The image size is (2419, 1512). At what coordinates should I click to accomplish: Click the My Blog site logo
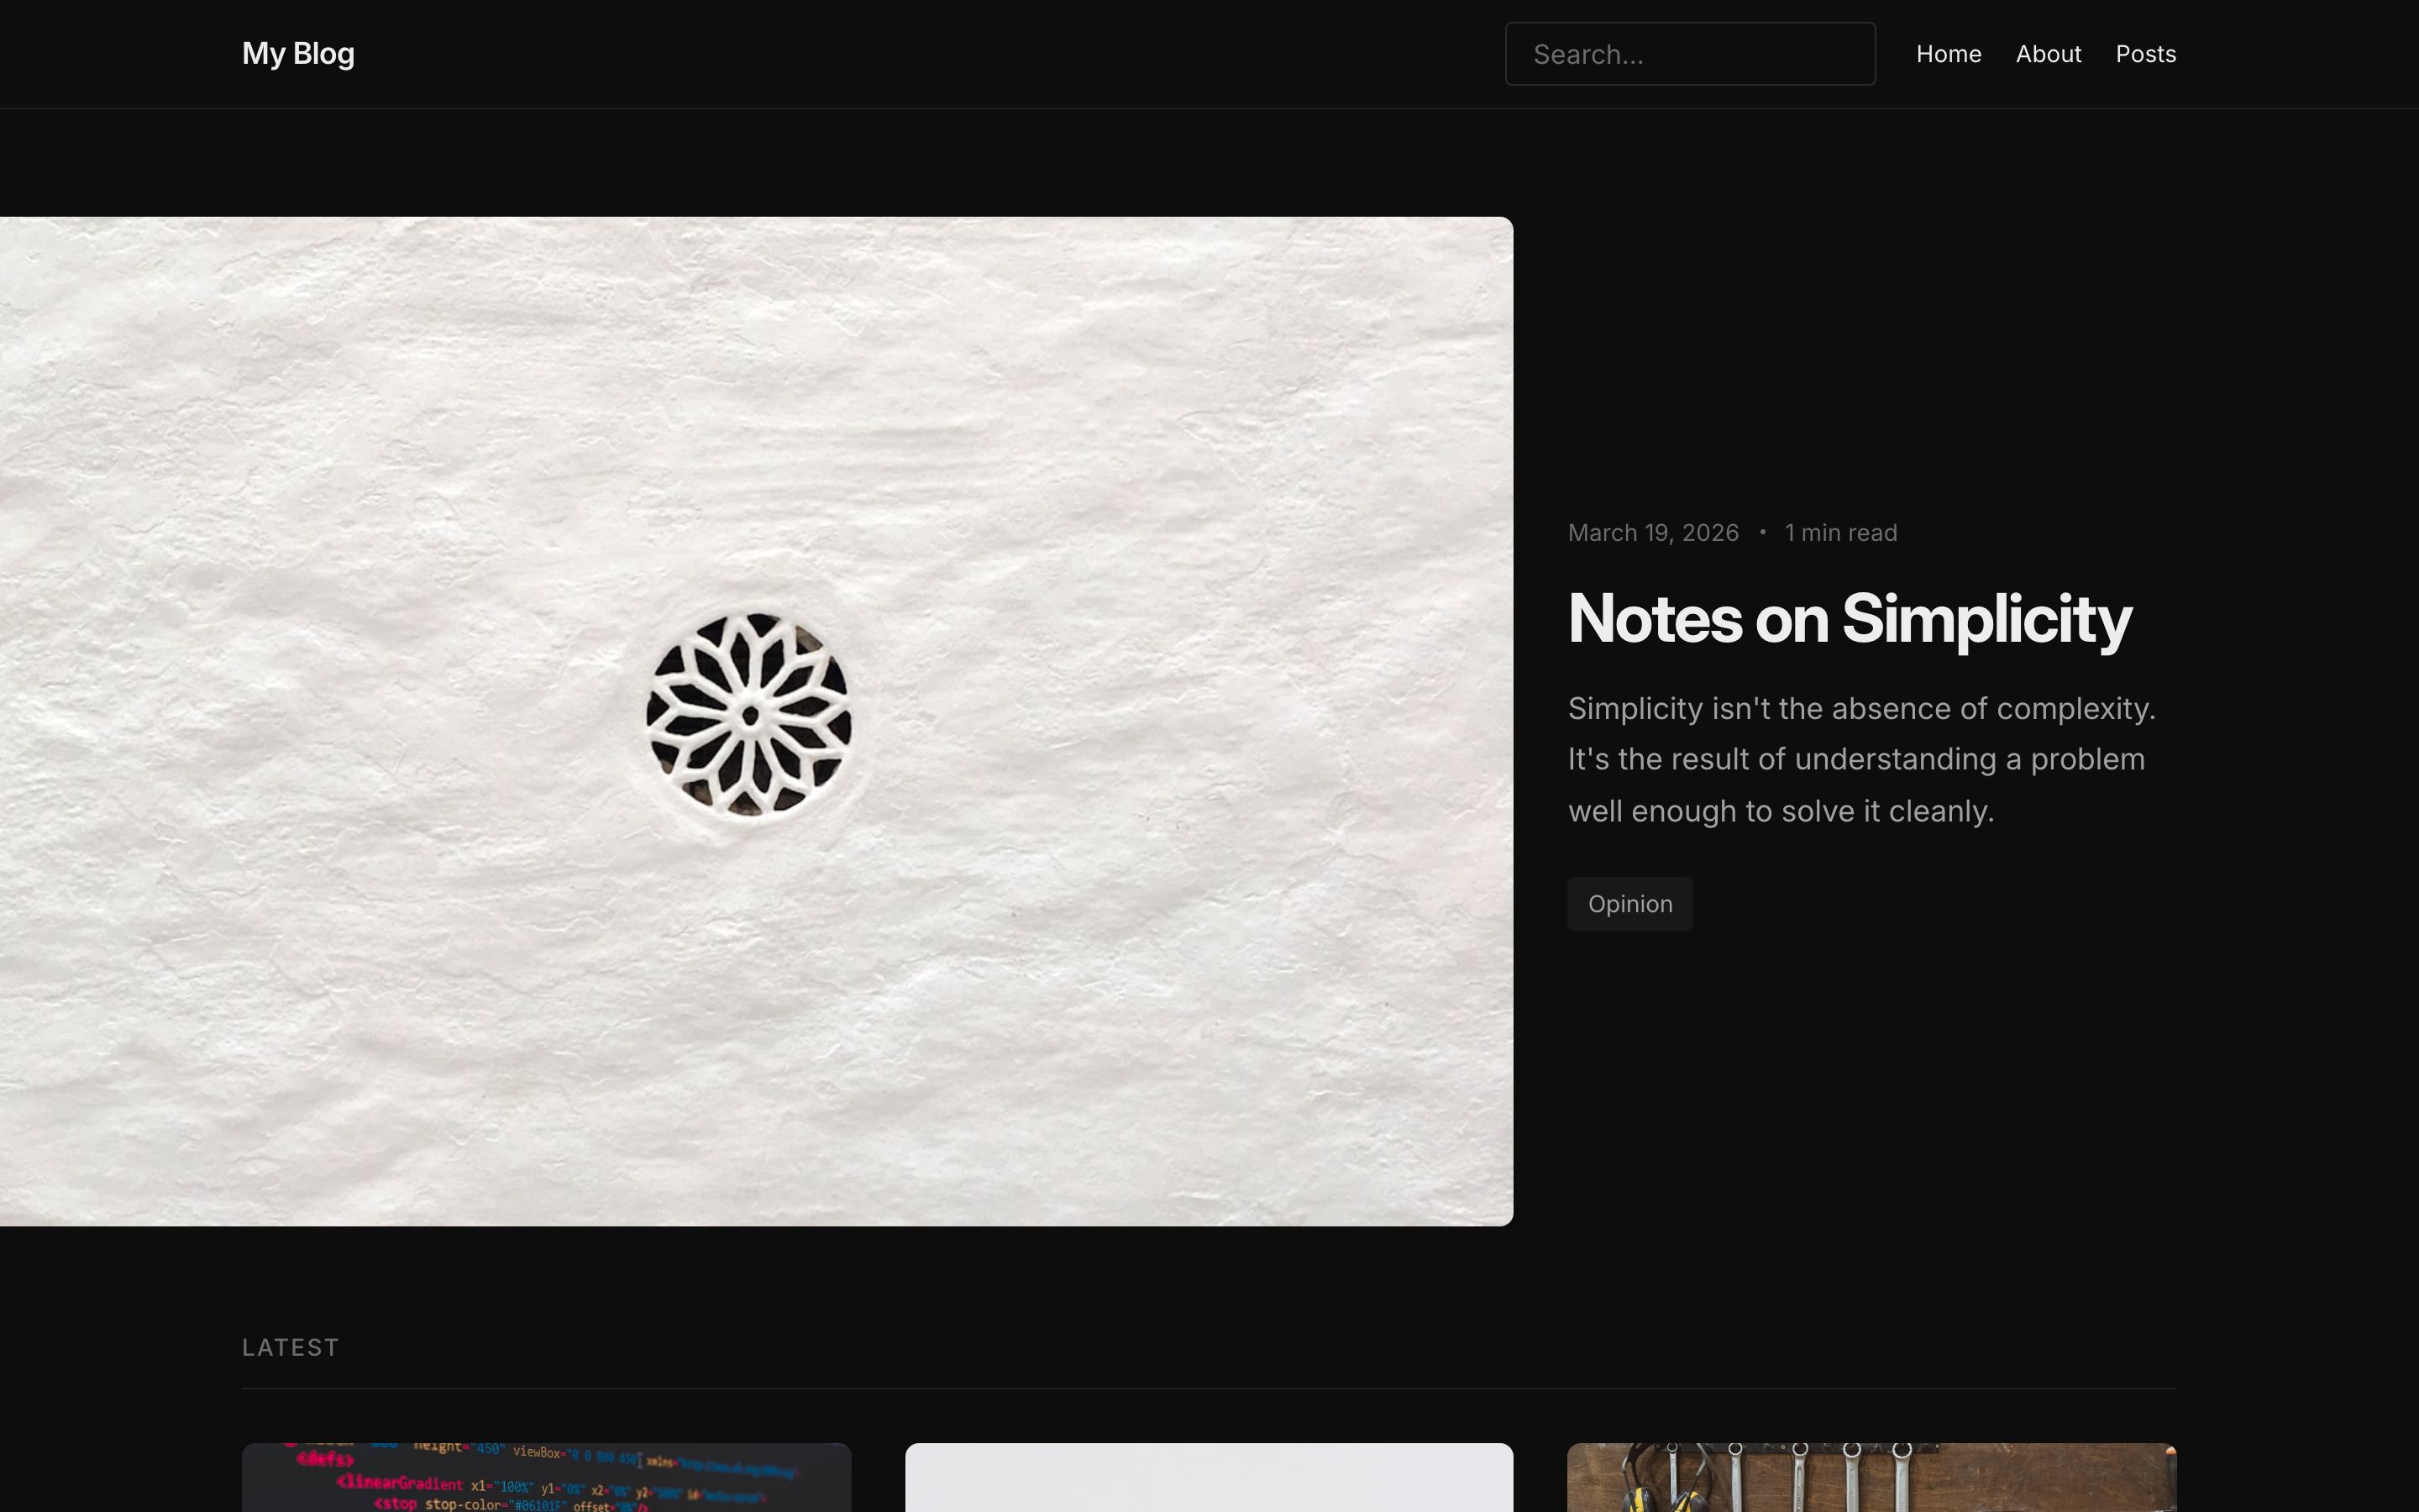click(x=298, y=53)
